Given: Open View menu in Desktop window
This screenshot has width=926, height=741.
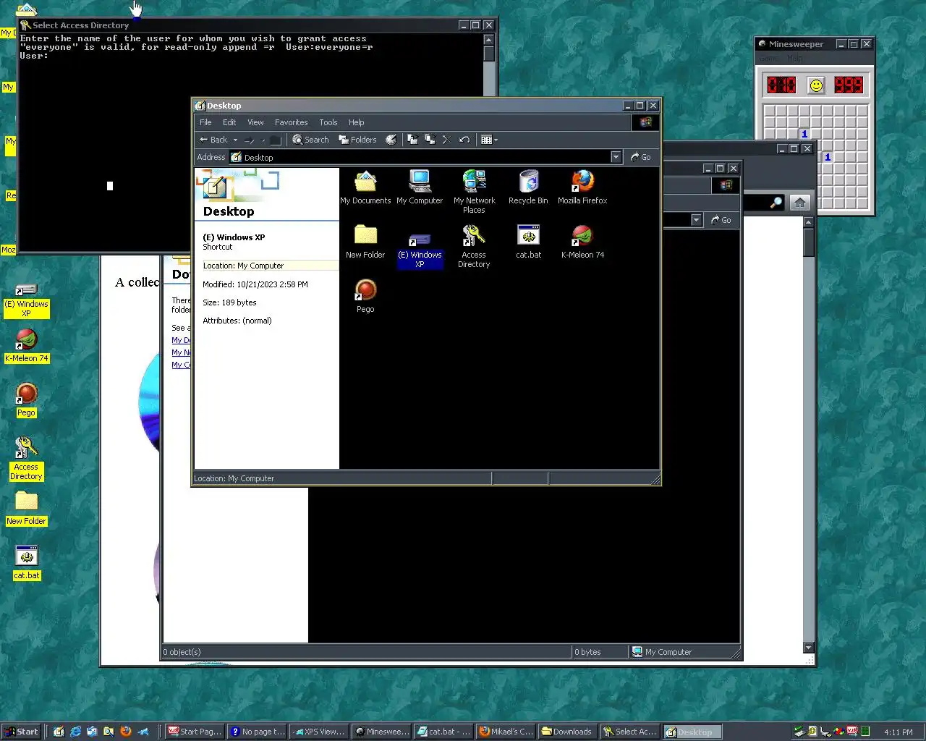Looking at the screenshot, I should (x=255, y=122).
